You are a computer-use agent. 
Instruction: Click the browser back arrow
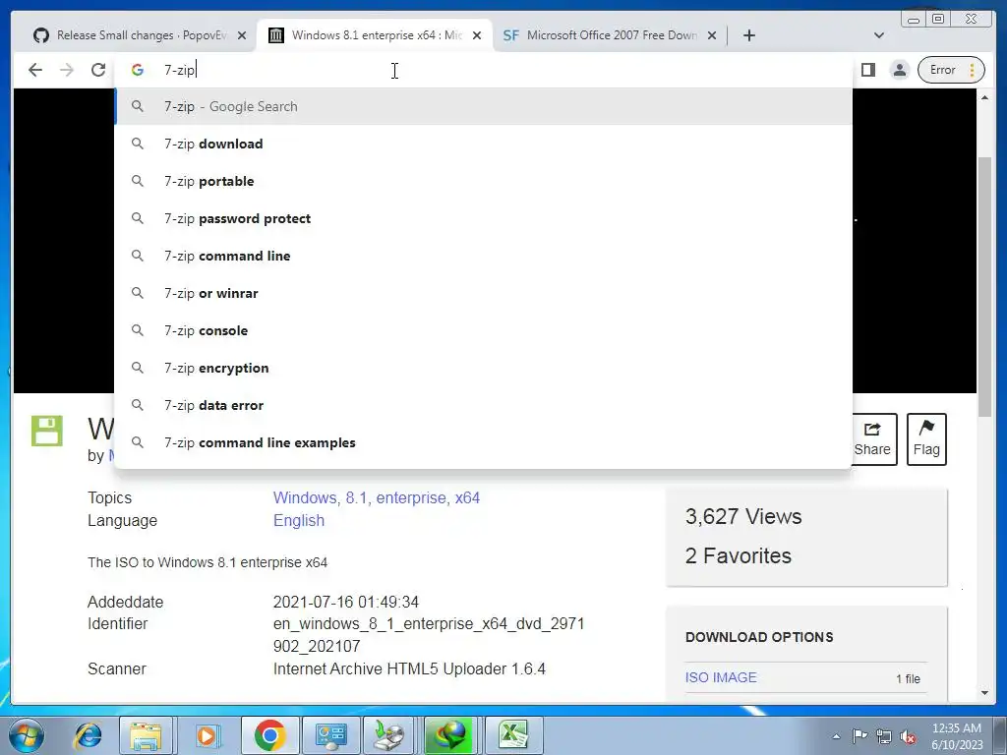click(x=35, y=70)
